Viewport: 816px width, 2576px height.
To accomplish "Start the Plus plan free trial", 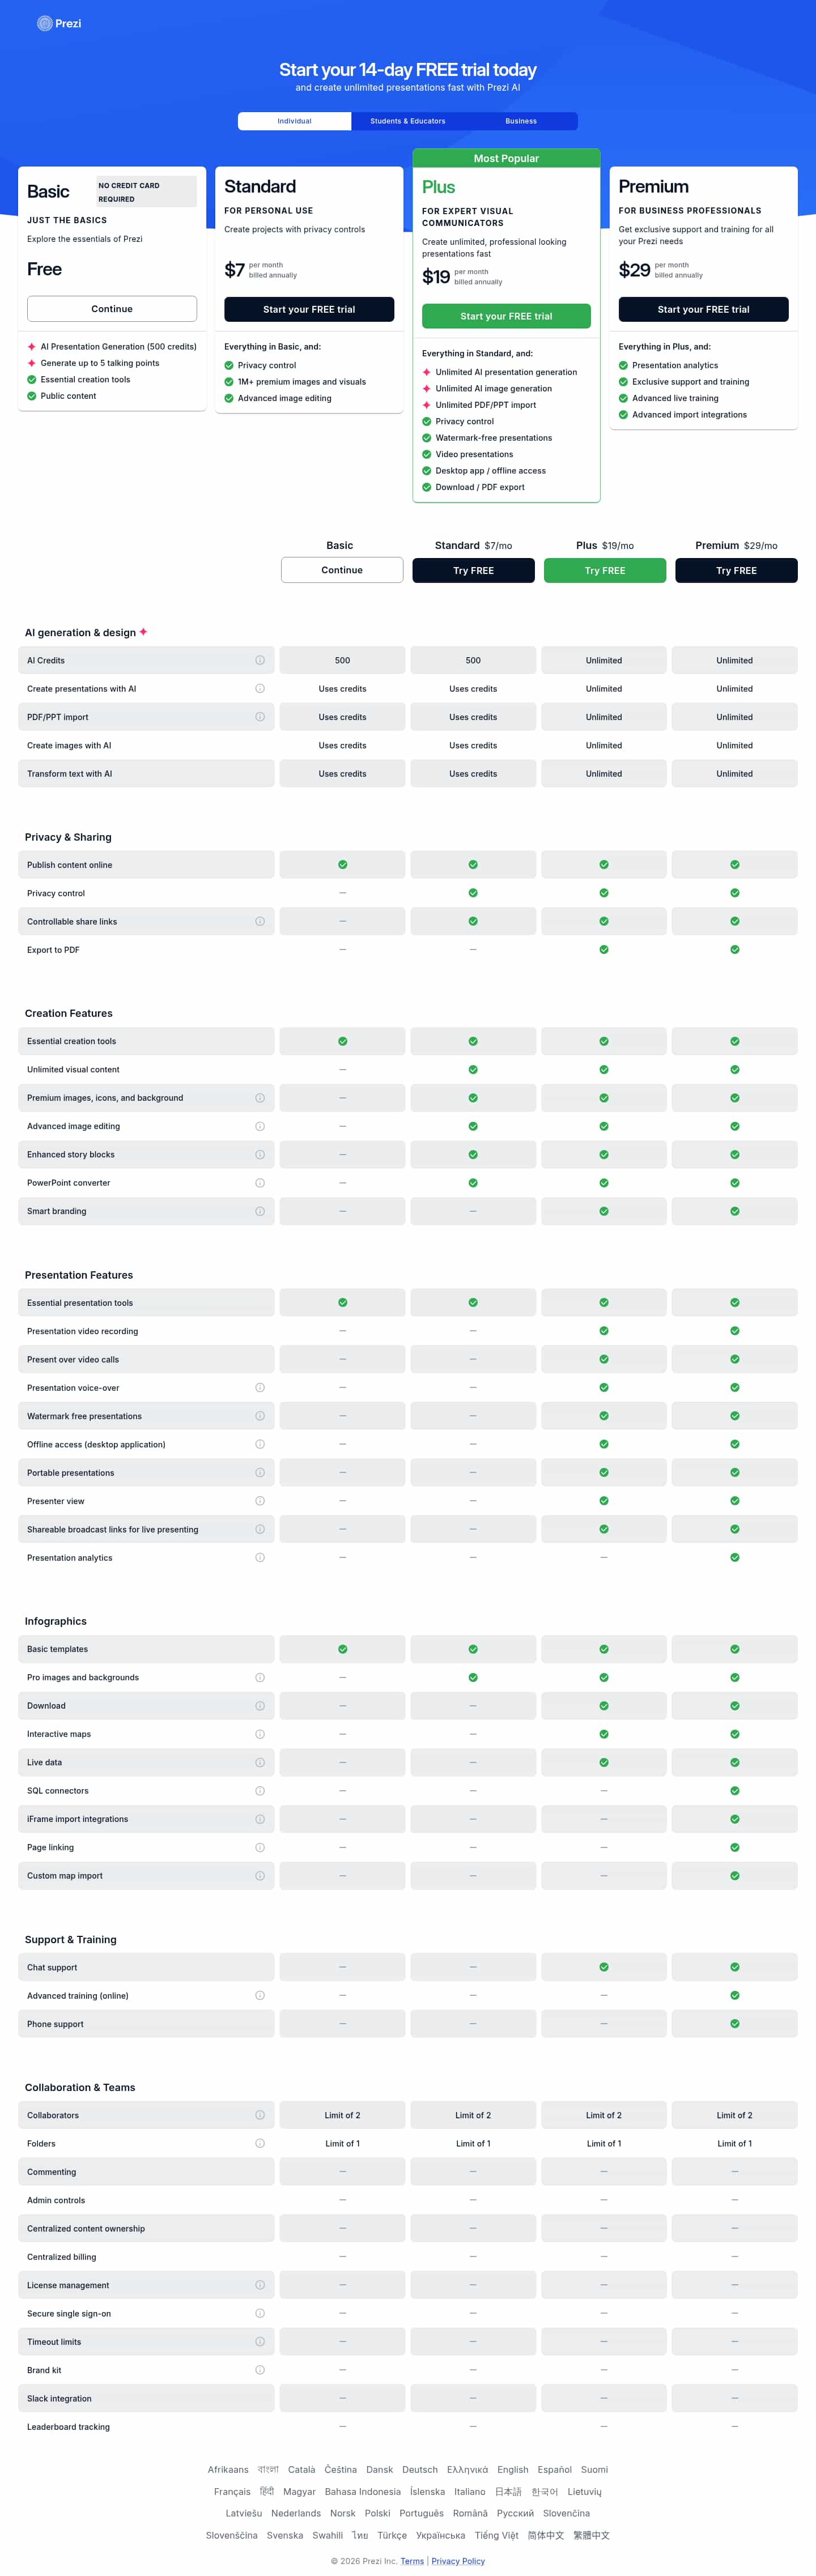I will point(506,316).
